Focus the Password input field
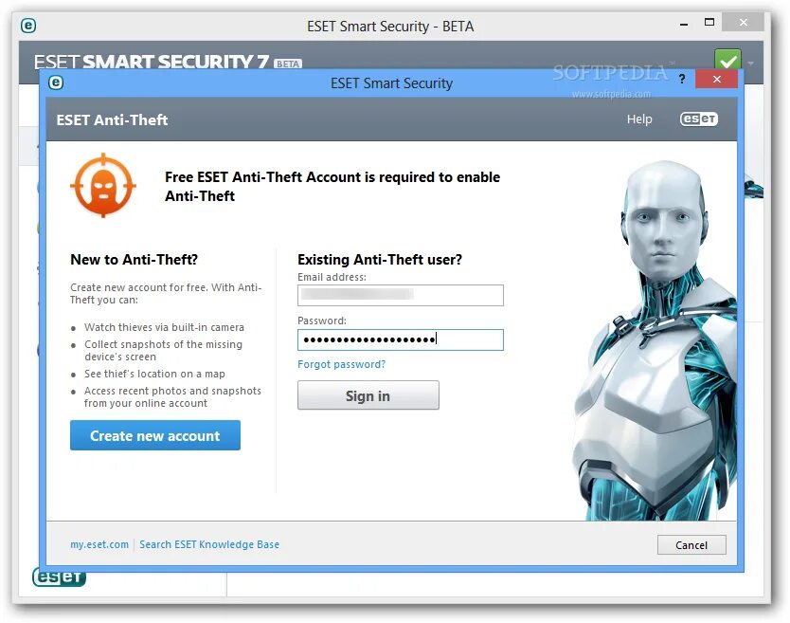This screenshot has height=623, width=790. (x=401, y=339)
